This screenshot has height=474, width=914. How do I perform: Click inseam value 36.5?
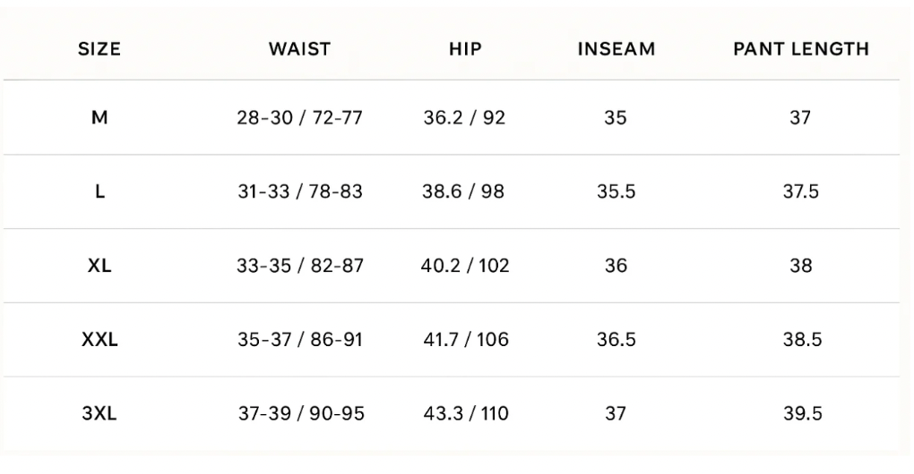[616, 340]
